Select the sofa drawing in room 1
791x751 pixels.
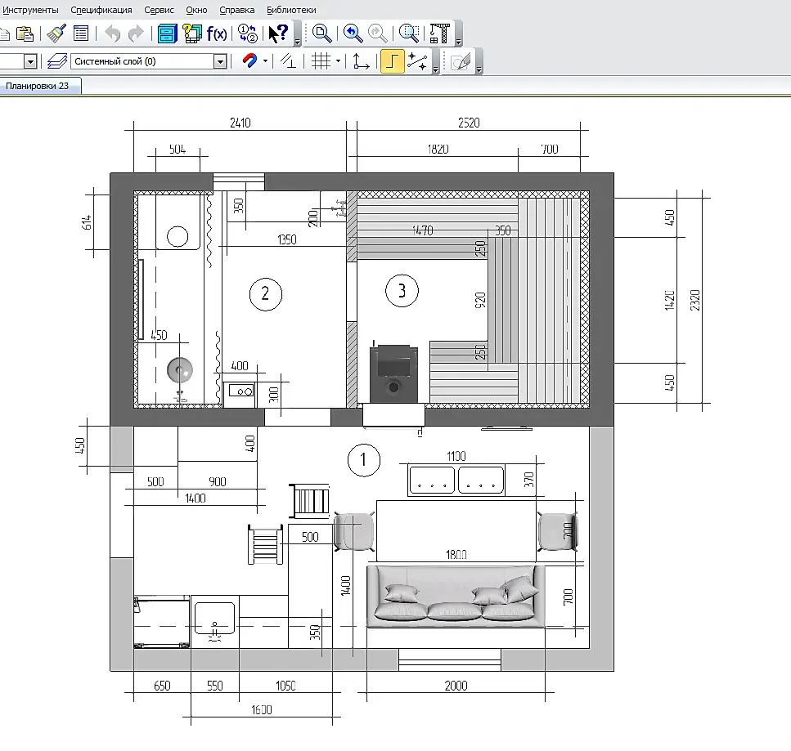point(456,597)
